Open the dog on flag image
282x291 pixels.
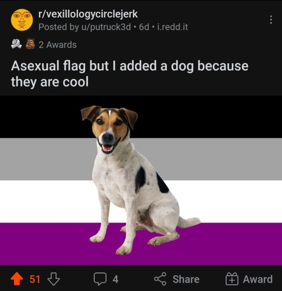pos(141,180)
